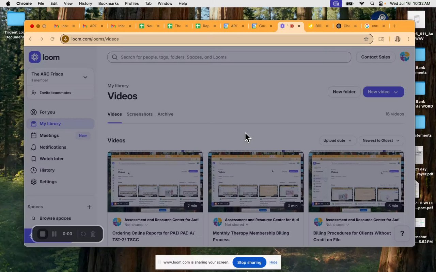Click the New badge next to Meetings
This screenshot has height=272, width=436.
[83, 135]
